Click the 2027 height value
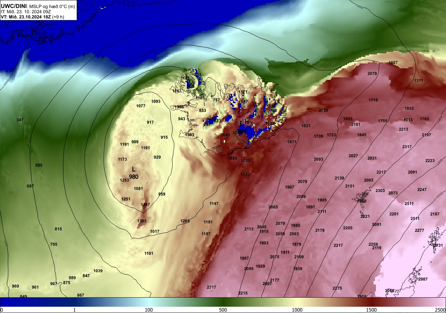The image size is (446, 313). coord(353,156)
